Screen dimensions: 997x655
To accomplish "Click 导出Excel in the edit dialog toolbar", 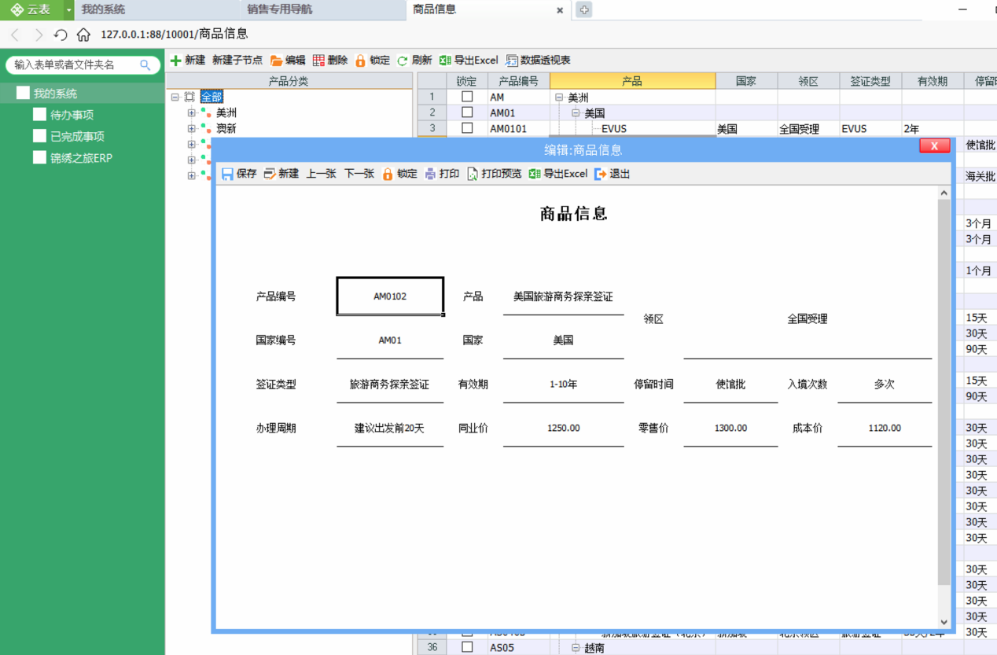I will 558,174.
